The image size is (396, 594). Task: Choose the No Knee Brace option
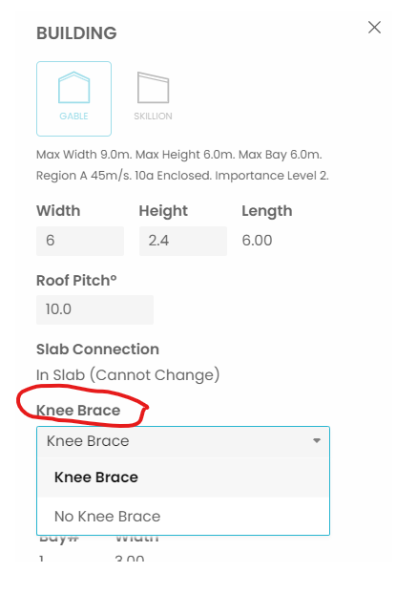[x=183, y=516]
